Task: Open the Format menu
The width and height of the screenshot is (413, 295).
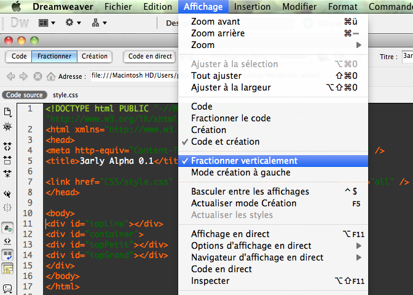Action: tap(343, 7)
